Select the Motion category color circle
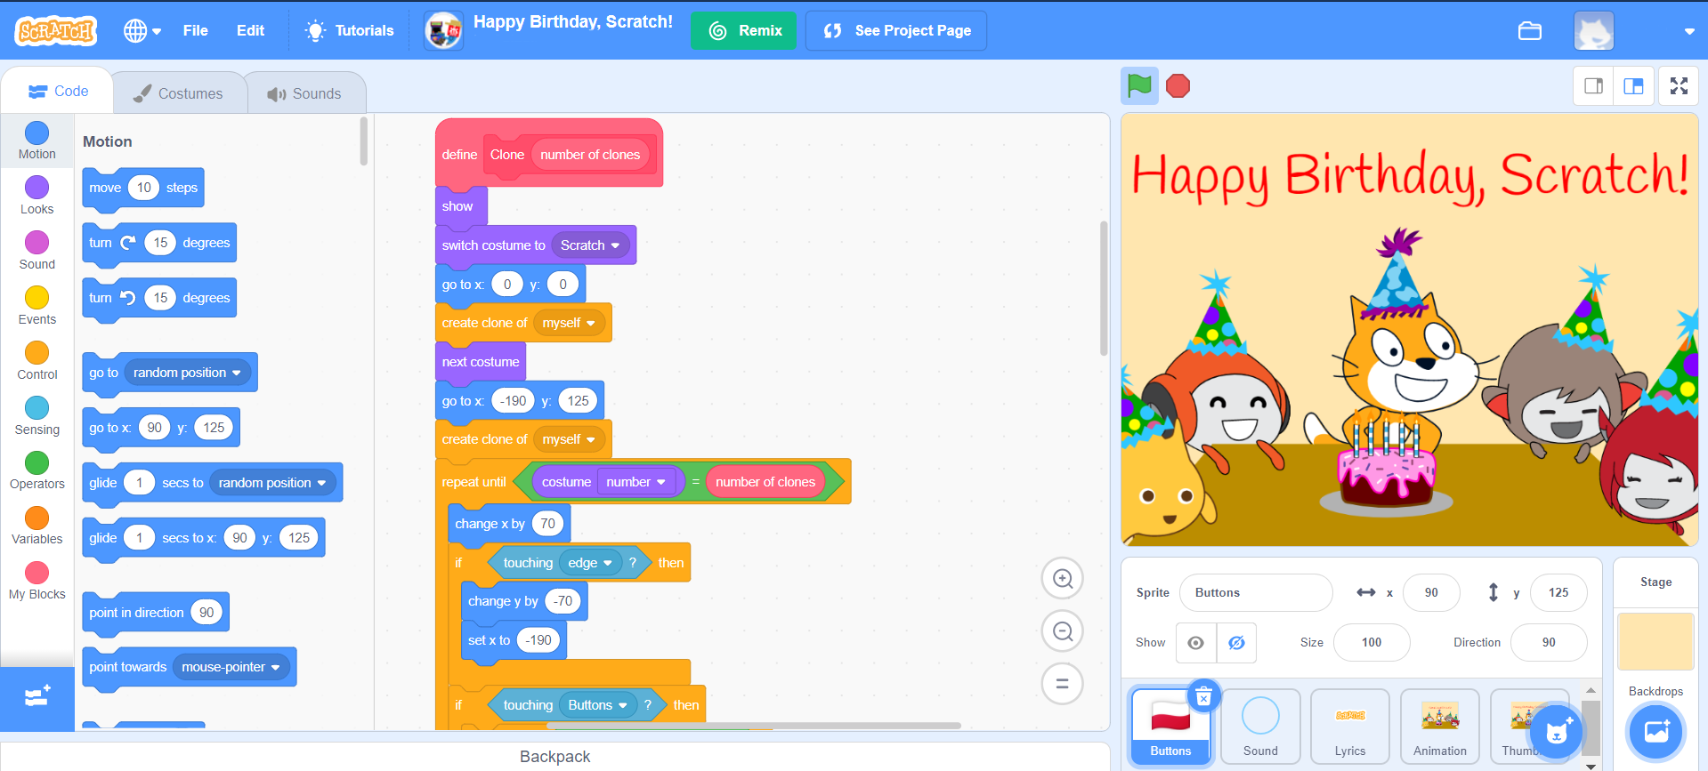Image resolution: width=1708 pixels, height=771 pixels. click(36, 133)
